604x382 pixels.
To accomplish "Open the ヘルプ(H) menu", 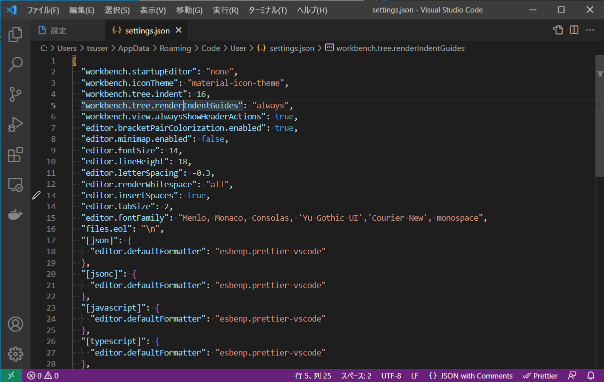I will coord(312,10).
